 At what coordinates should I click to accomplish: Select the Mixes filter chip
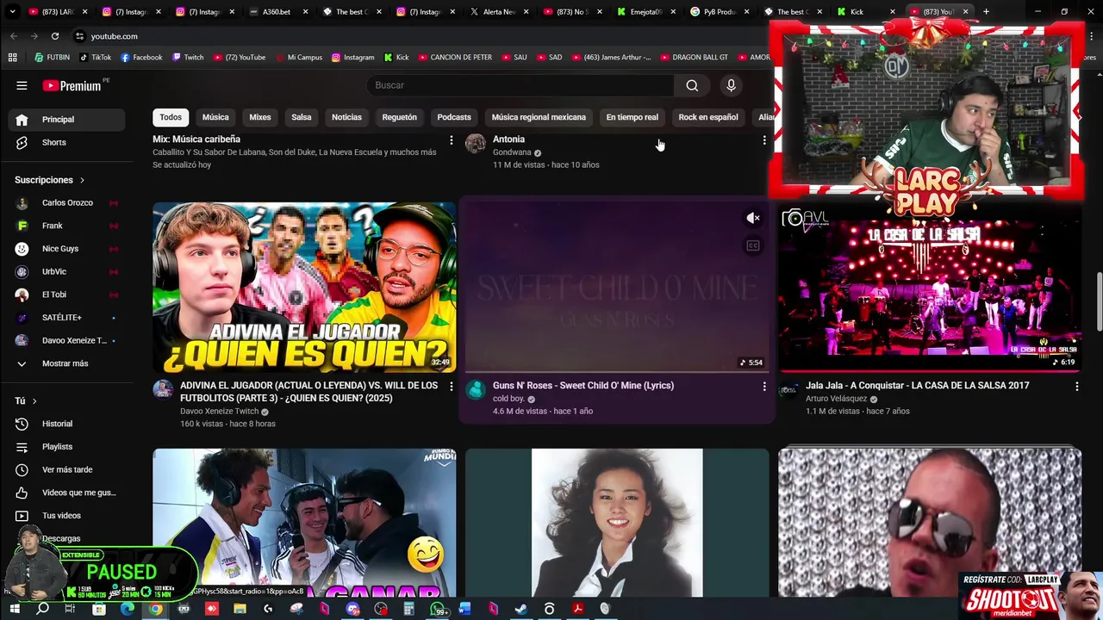[260, 117]
